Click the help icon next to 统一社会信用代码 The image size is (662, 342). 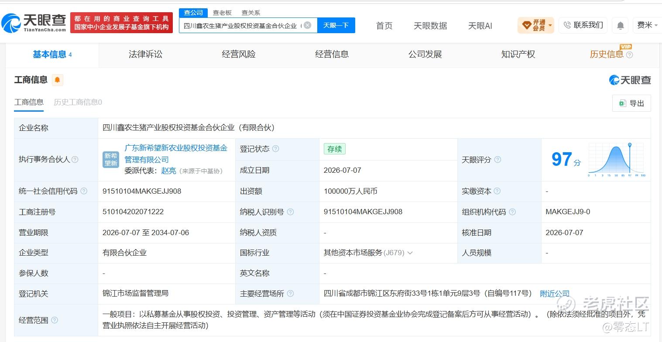[x=84, y=191]
